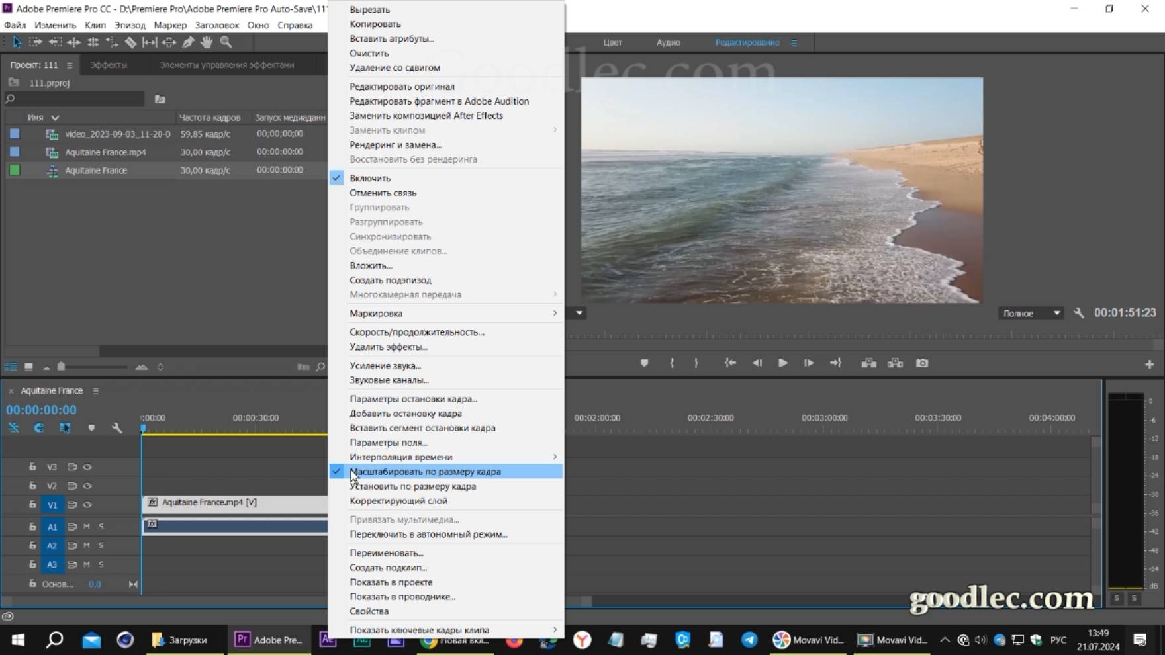1165x655 pixels.
Task: Open the 'Эпизод' menu
Action: (130, 25)
